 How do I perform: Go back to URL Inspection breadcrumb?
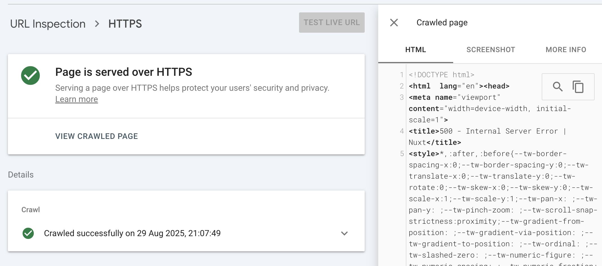(x=48, y=24)
